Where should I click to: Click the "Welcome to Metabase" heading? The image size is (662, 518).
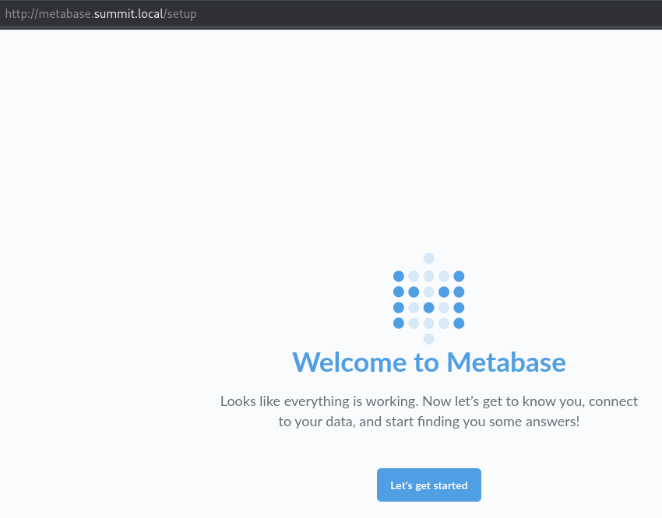[428, 362]
